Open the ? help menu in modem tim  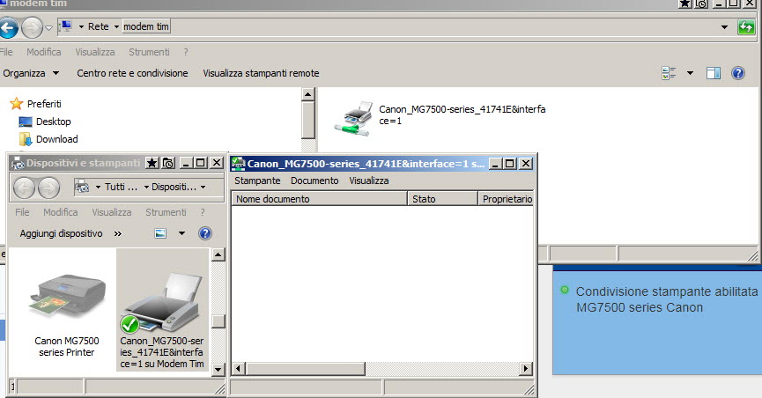click(186, 52)
